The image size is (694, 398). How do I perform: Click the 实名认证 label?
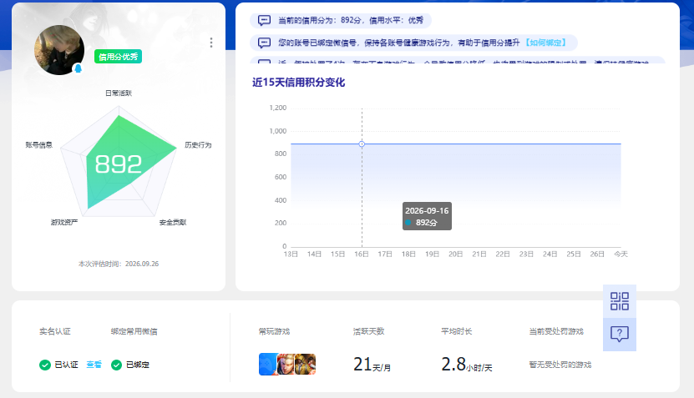point(55,332)
